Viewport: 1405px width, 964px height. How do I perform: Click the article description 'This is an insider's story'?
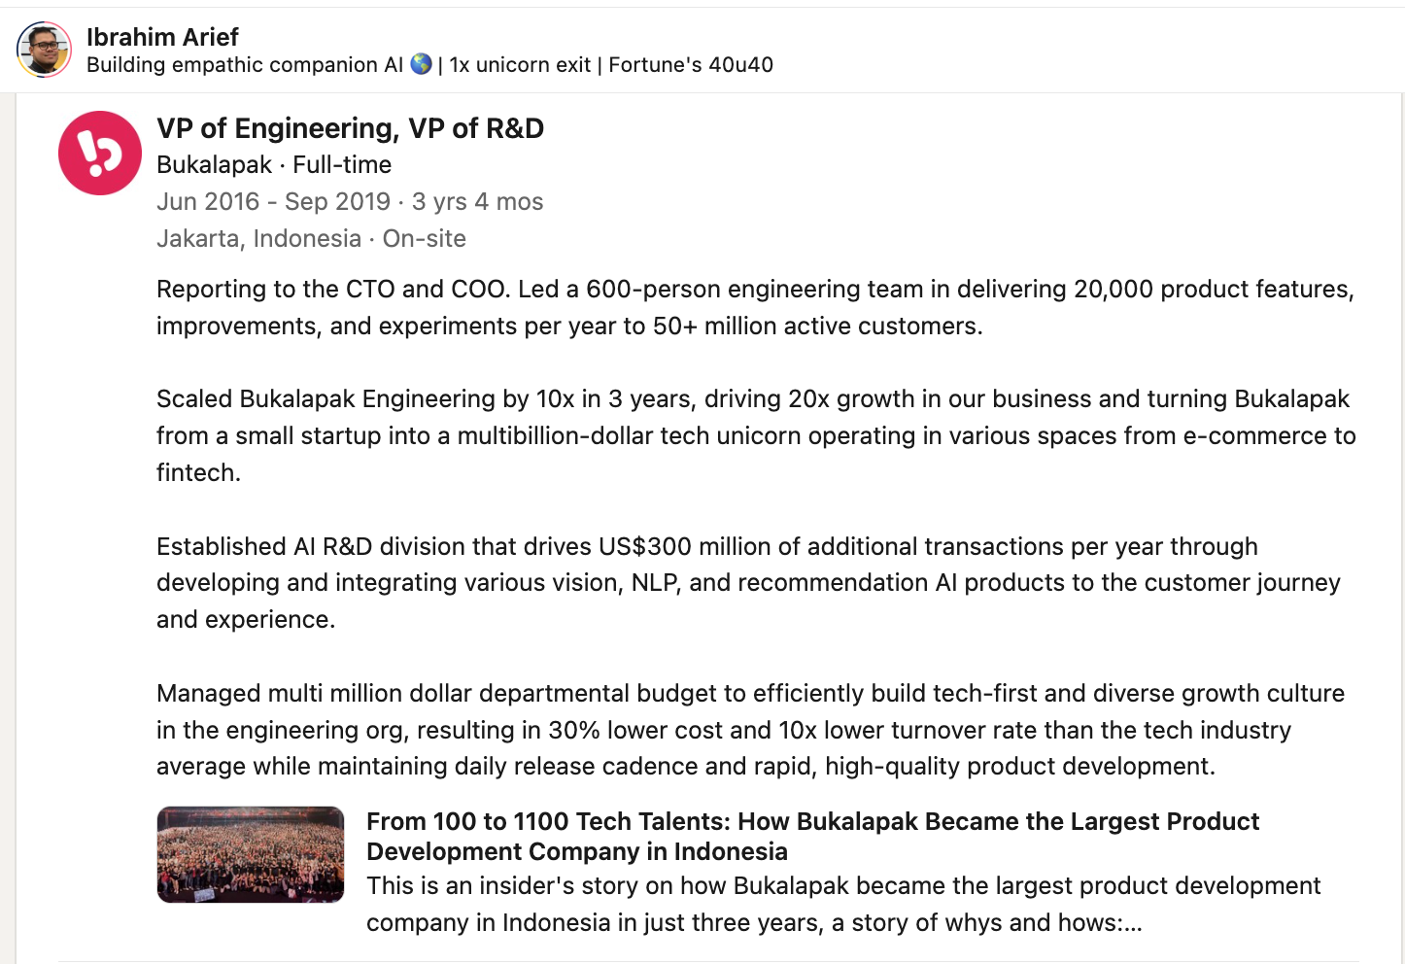tap(843, 904)
